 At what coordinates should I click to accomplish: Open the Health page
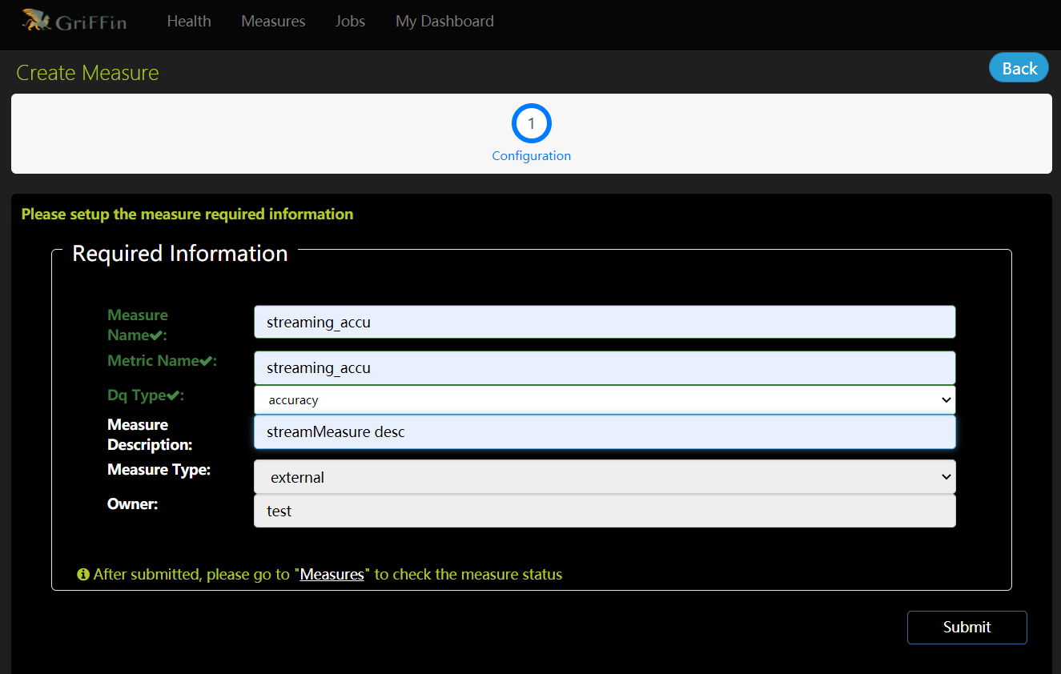[189, 21]
